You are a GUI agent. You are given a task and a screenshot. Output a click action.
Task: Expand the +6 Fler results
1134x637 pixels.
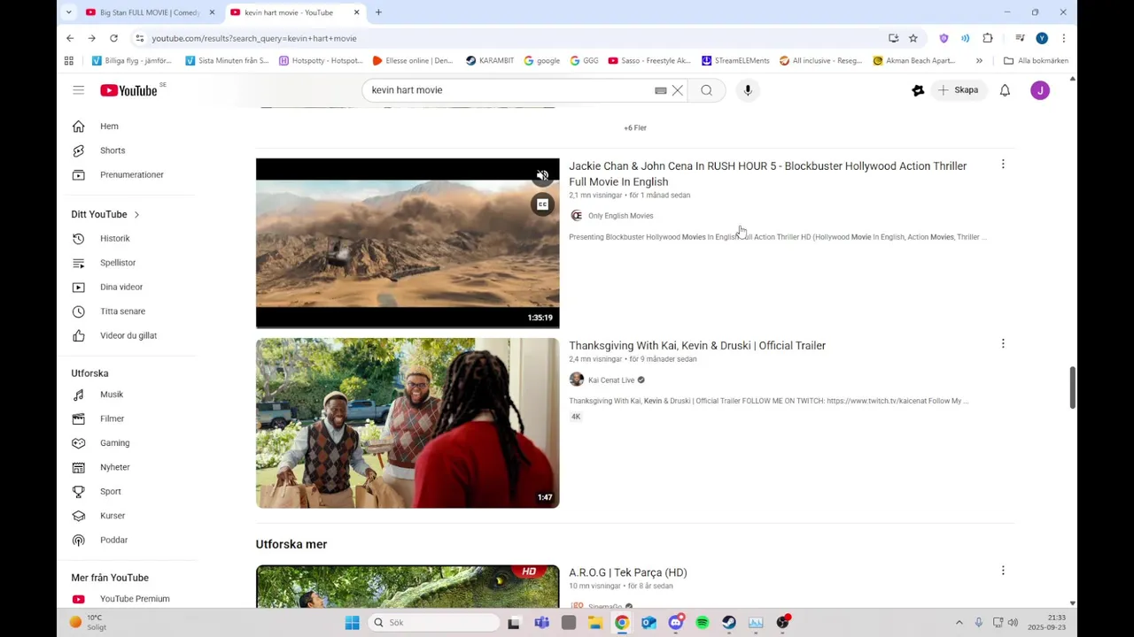pos(635,127)
